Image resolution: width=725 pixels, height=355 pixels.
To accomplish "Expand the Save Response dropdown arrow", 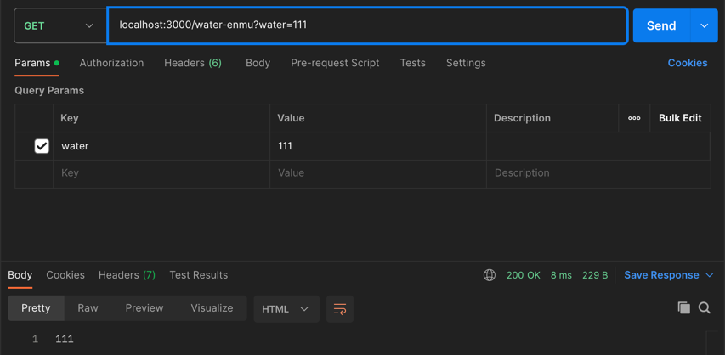I will (710, 275).
